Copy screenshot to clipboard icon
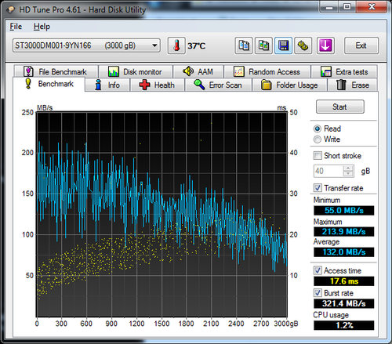 [x=263, y=45]
